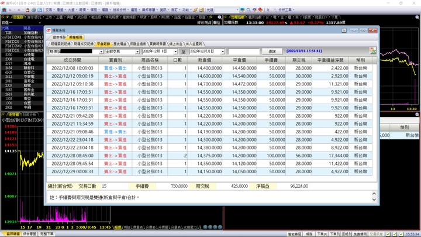This screenshot has height=237, width=421.
Task: Click the small icon left of dialog minimize
Action: 344,30
